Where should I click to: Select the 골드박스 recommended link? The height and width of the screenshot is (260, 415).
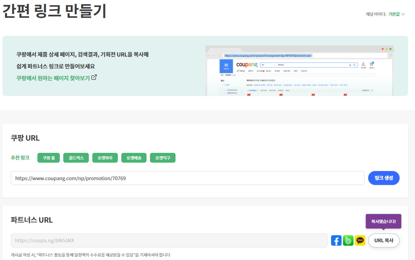click(x=76, y=158)
